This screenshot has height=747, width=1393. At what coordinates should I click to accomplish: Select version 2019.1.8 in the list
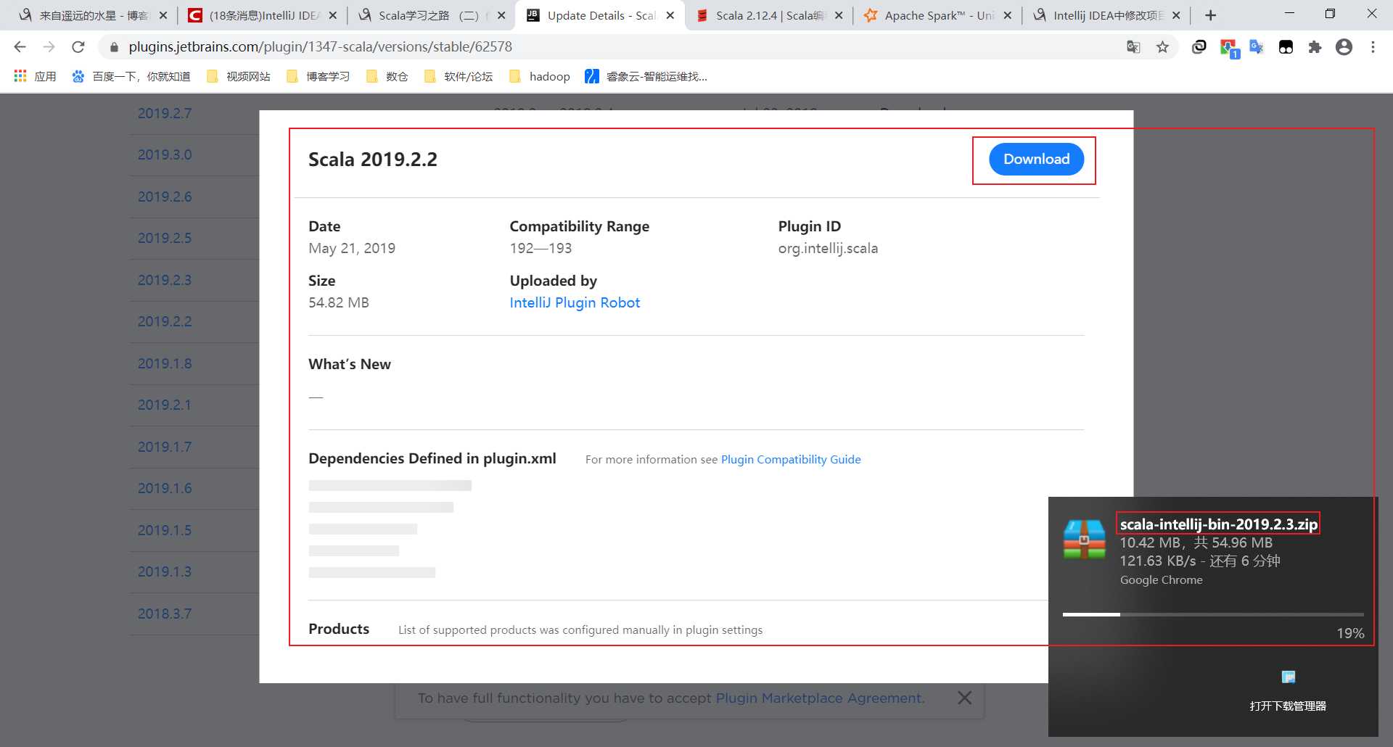pos(165,363)
